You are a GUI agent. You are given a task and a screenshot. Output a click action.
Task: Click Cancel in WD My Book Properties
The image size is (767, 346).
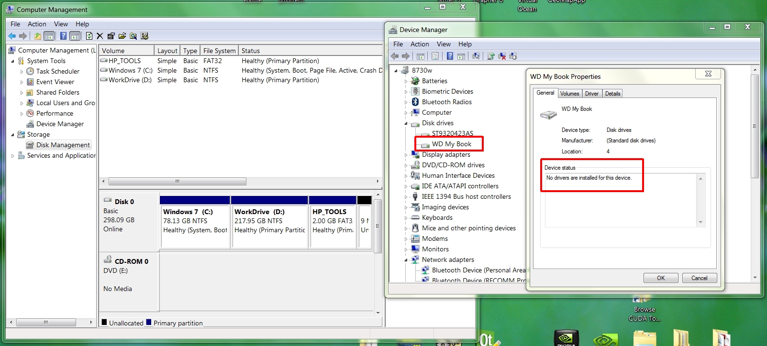click(699, 278)
